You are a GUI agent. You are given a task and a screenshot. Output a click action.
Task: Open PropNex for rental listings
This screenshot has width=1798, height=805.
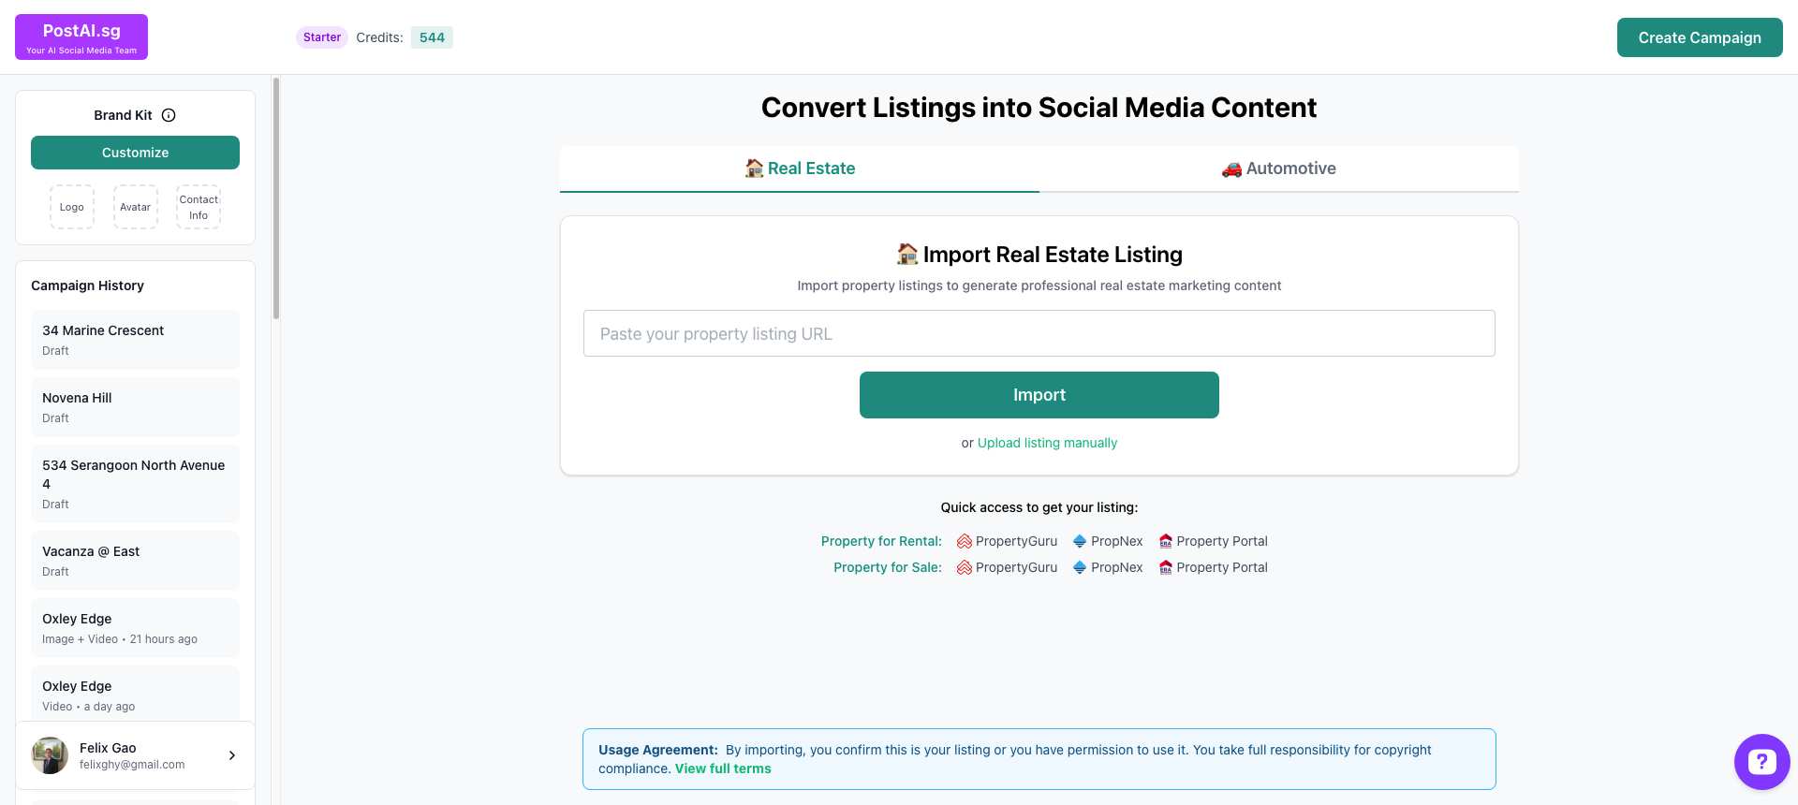(1108, 541)
